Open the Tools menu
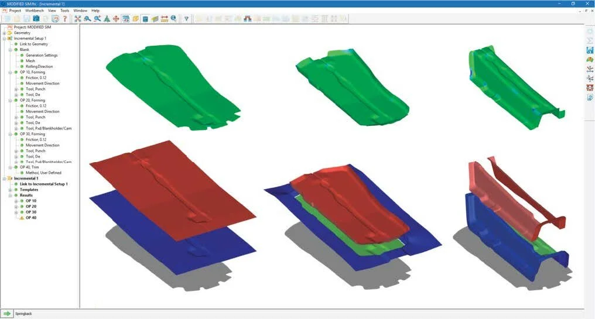Image resolution: width=595 pixels, height=319 pixels. tap(65, 11)
